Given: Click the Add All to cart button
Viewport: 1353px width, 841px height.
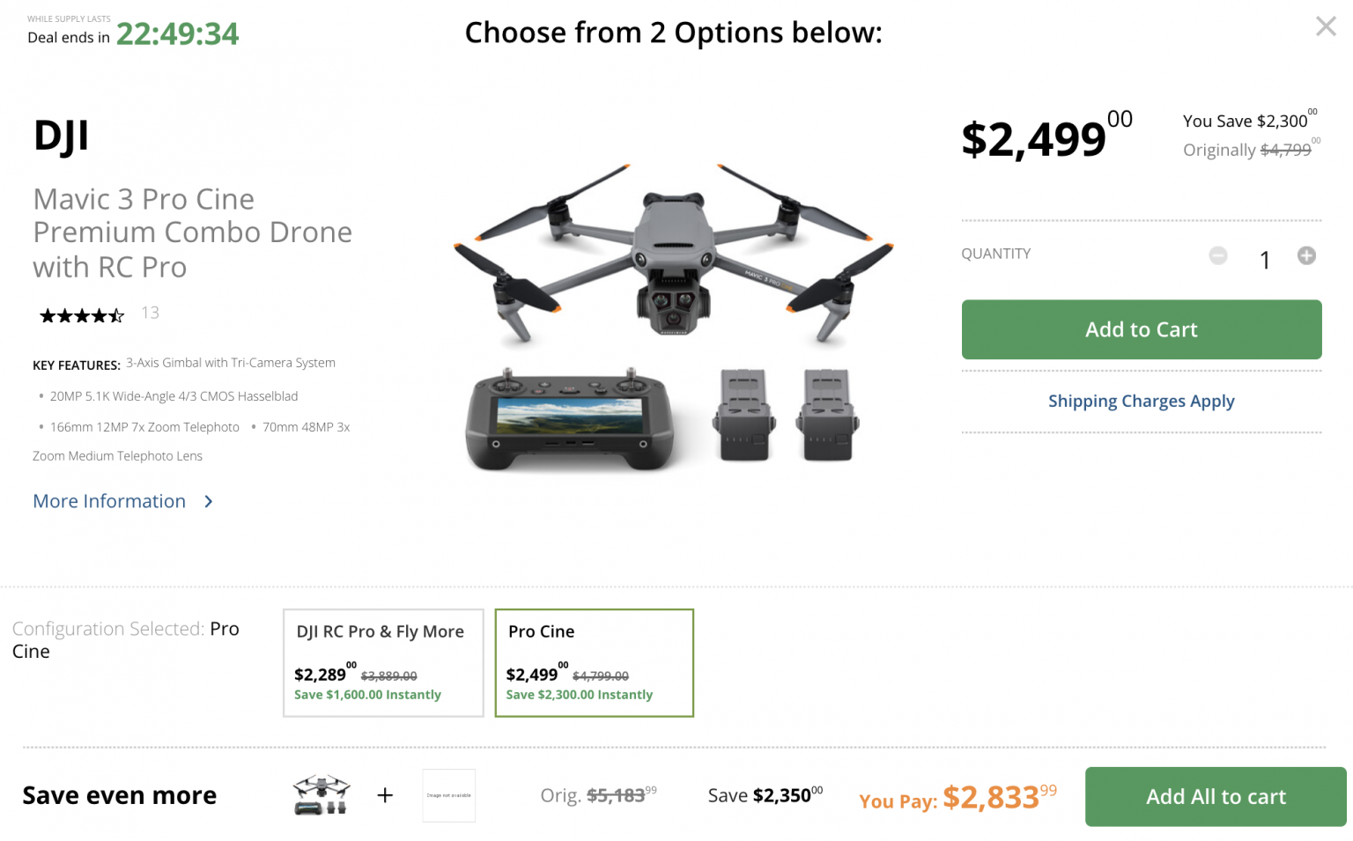Looking at the screenshot, I should (1215, 796).
